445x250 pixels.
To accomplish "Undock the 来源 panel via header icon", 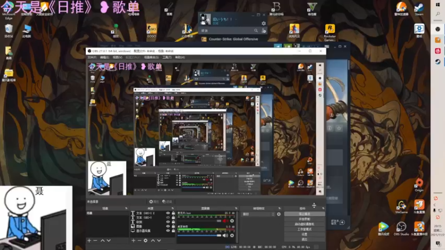I will (172, 208).
